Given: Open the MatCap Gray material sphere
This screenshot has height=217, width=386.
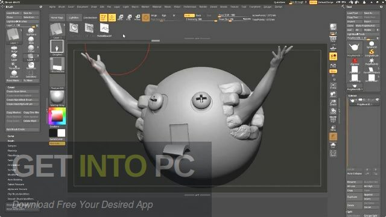Looking at the screenshot, I should pyautogui.click(x=57, y=98).
